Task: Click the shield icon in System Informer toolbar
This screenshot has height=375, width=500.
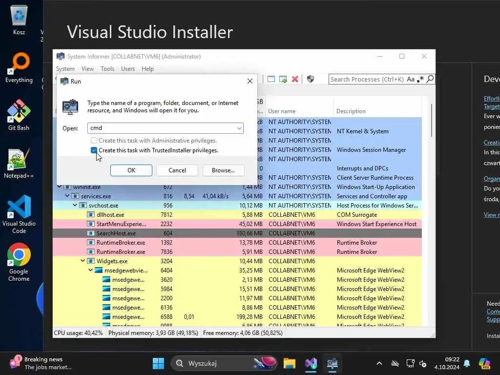Action: pos(310,79)
